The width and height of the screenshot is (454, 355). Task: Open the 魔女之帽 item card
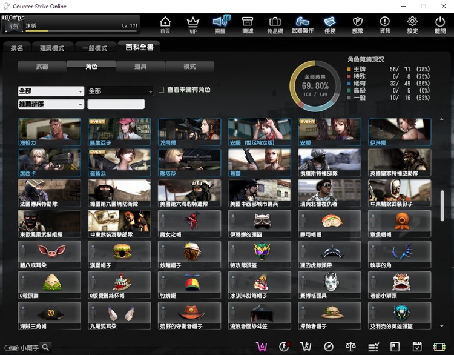click(189, 224)
